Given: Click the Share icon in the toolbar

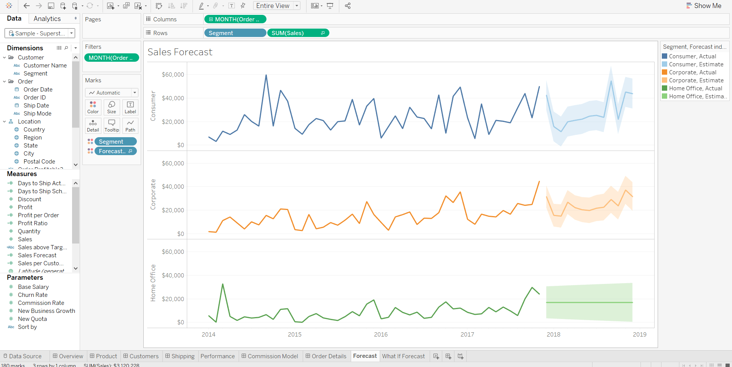Looking at the screenshot, I should pos(348,6).
